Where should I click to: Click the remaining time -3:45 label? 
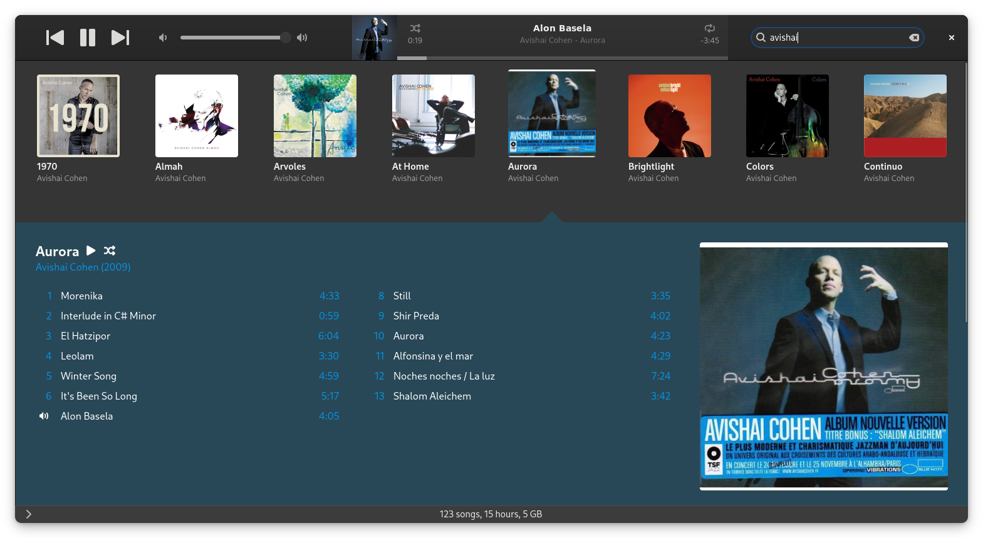point(710,41)
